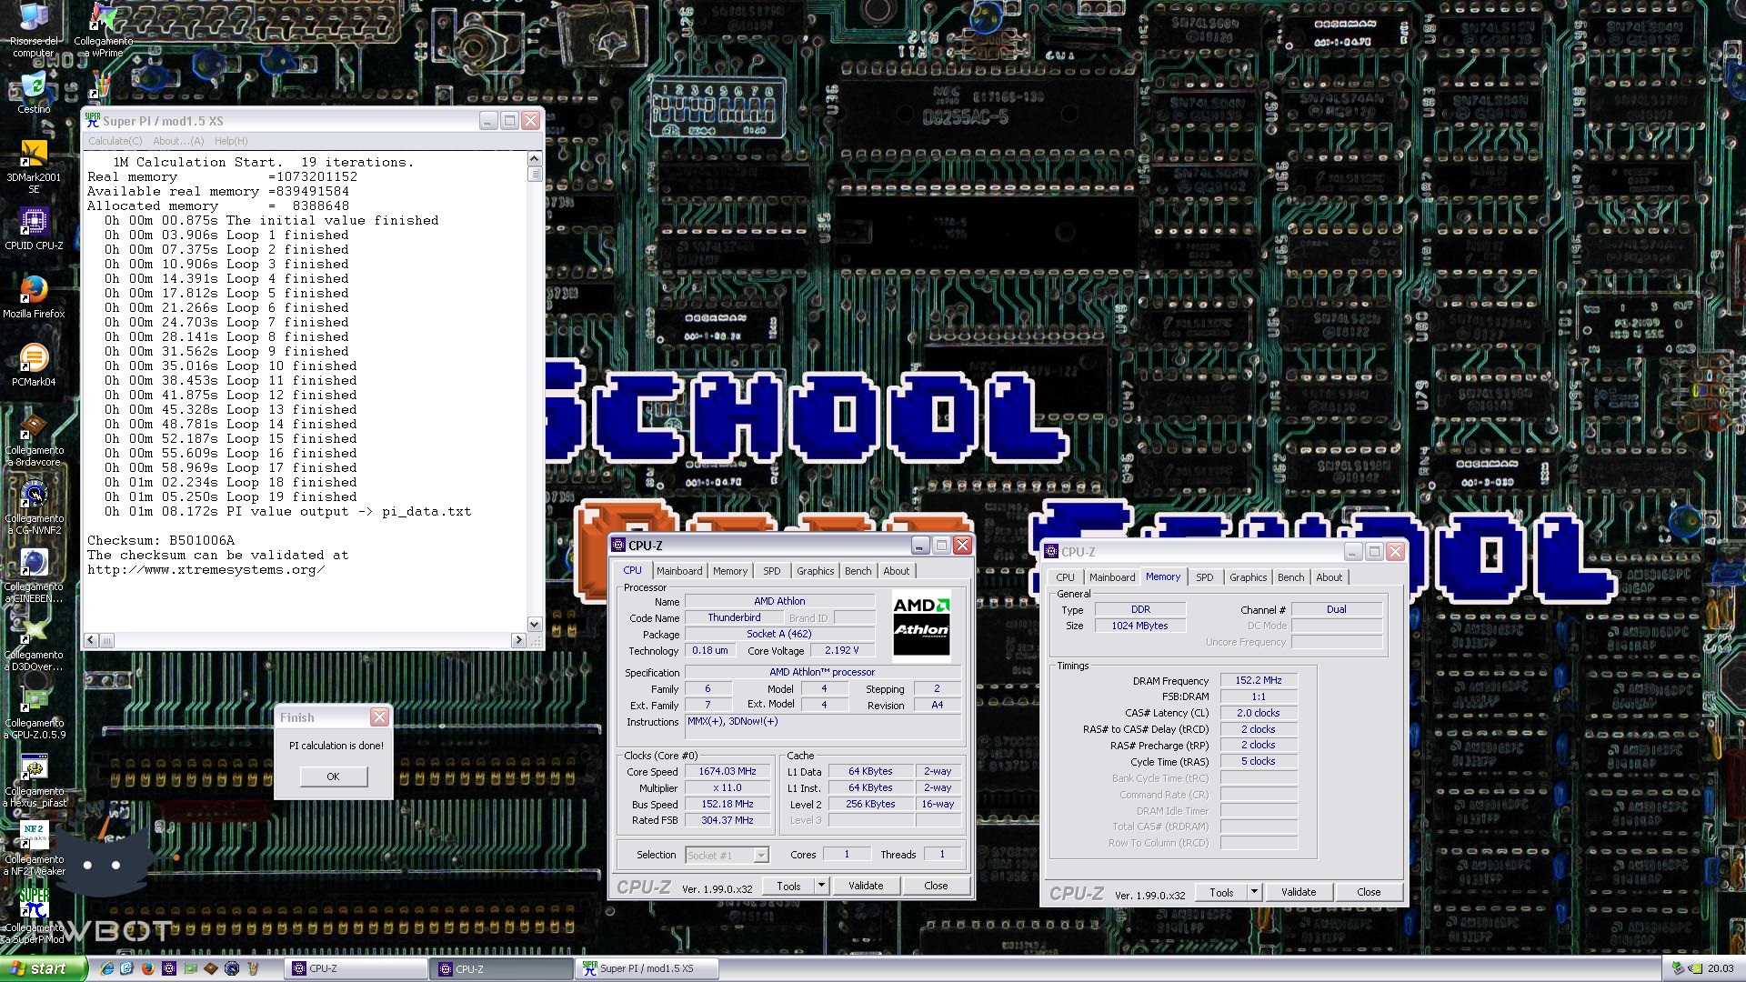Click OK in the Finish dialog

[x=333, y=777]
